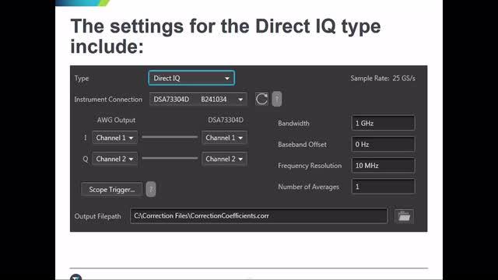The image size is (498, 280).
Task: Click the help icon beside Scope Trigger
Action: [151, 190]
